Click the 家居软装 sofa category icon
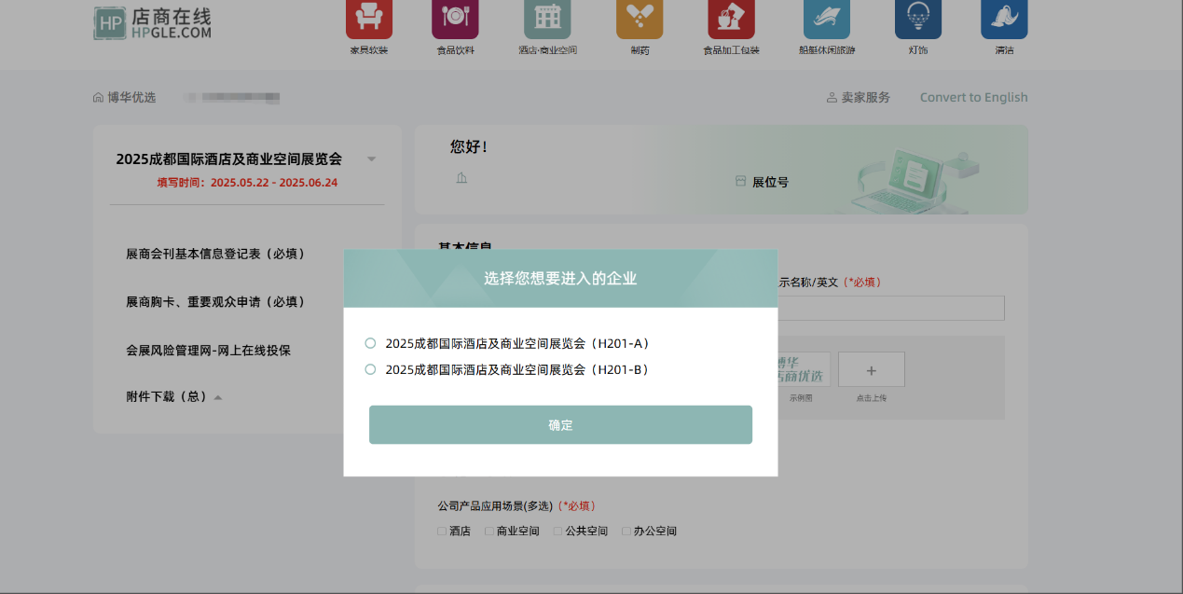Image resolution: width=1183 pixels, height=594 pixels. coord(368,19)
